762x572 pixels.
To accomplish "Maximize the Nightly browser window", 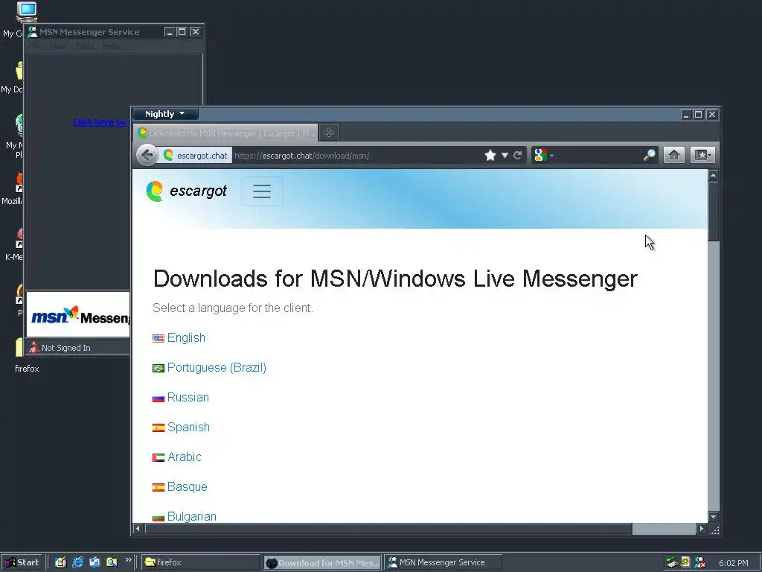I will pos(698,114).
